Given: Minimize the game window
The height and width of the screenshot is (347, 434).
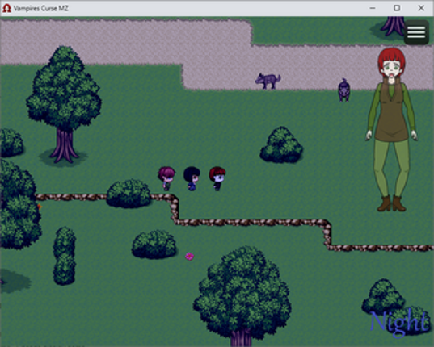Looking at the screenshot, I should pos(373,8).
